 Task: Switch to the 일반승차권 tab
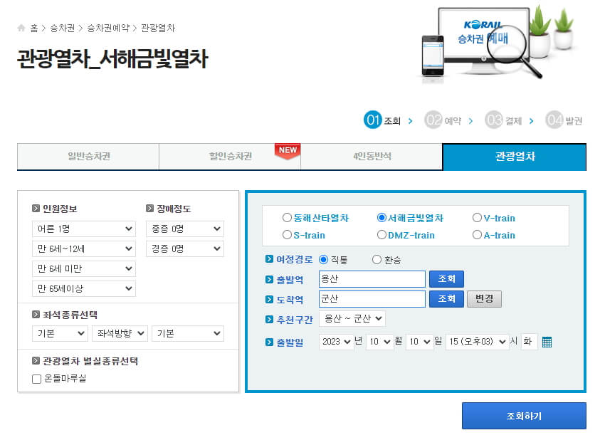tap(86, 157)
